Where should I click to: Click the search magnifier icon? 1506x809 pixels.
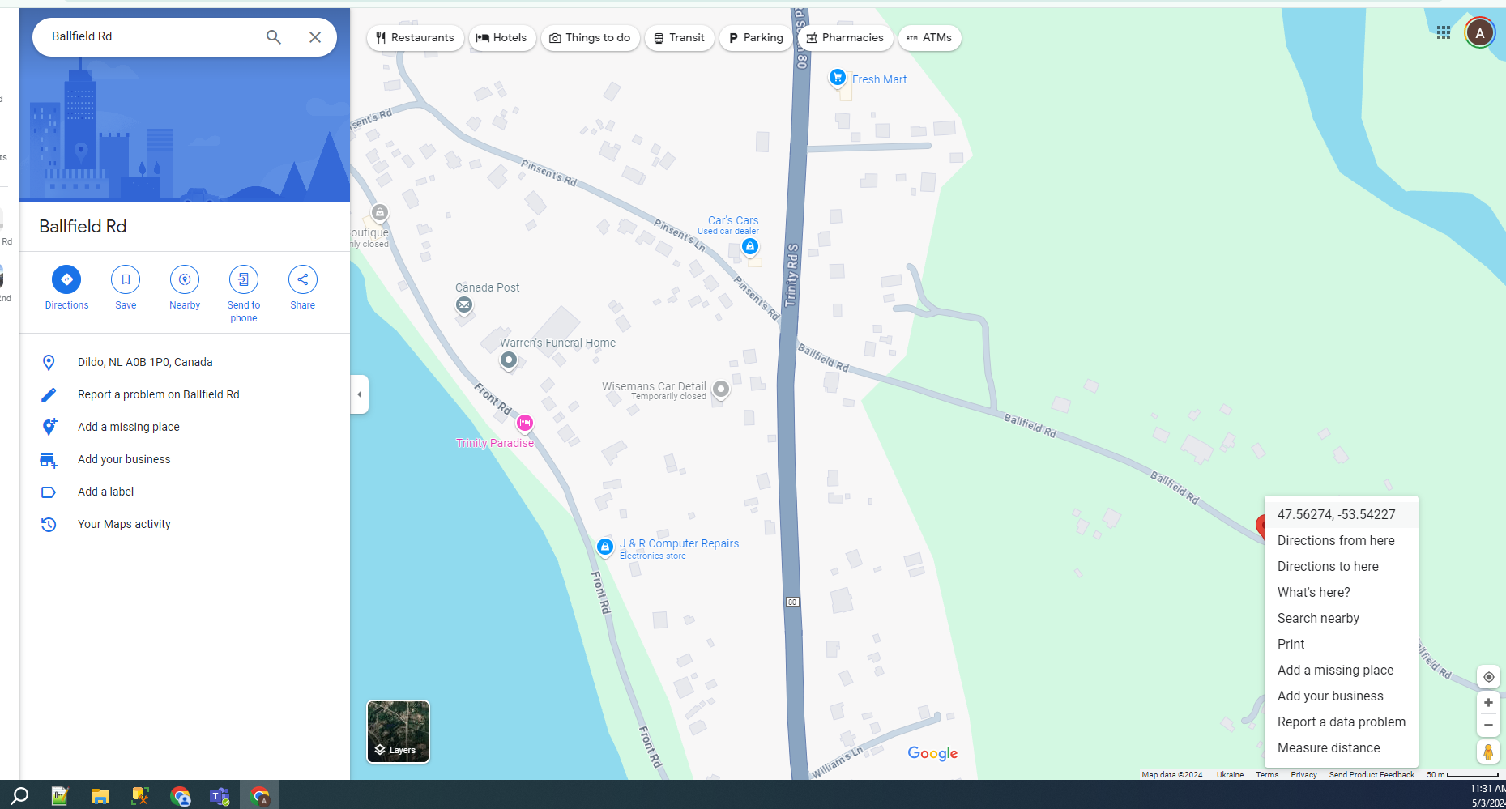click(274, 37)
